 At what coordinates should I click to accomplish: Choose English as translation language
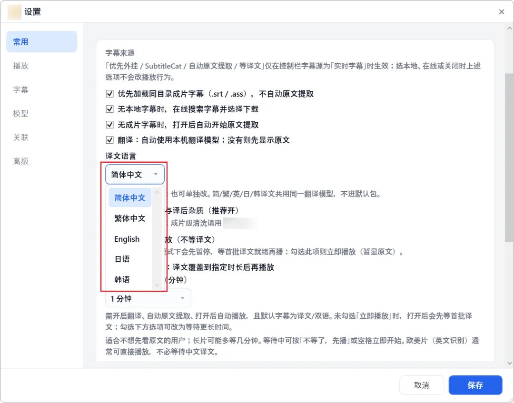coord(130,239)
